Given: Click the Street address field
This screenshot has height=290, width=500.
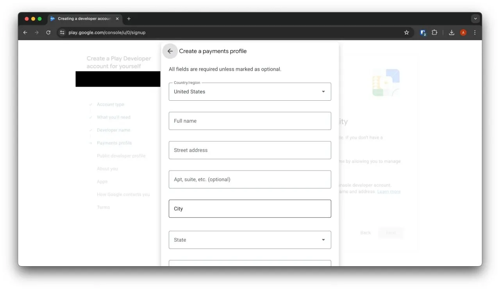Looking at the screenshot, I should click(x=250, y=150).
